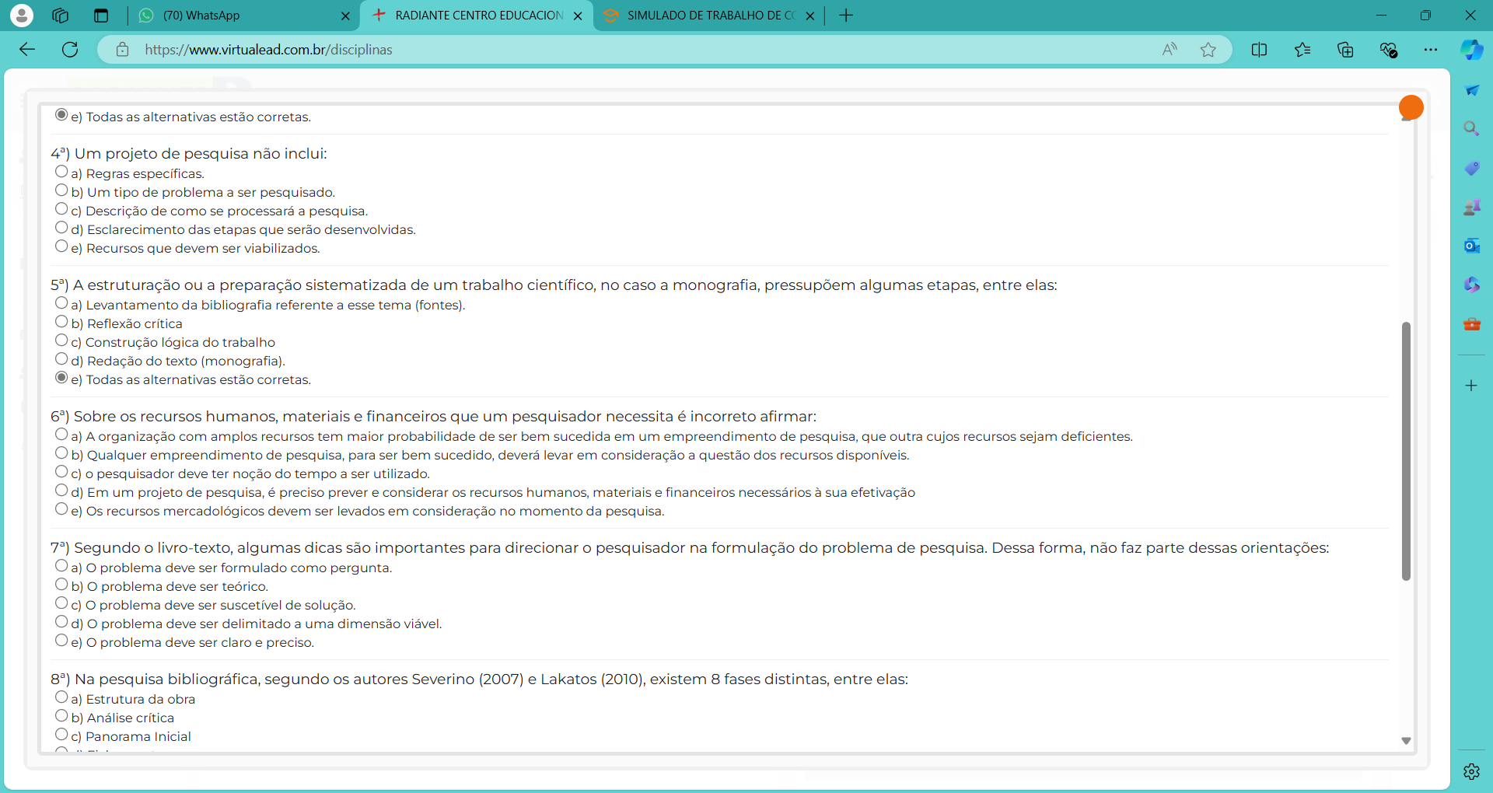The width and height of the screenshot is (1493, 793).
Task: Open sidebar settings gear icon
Action: pyautogui.click(x=1471, y=771)
